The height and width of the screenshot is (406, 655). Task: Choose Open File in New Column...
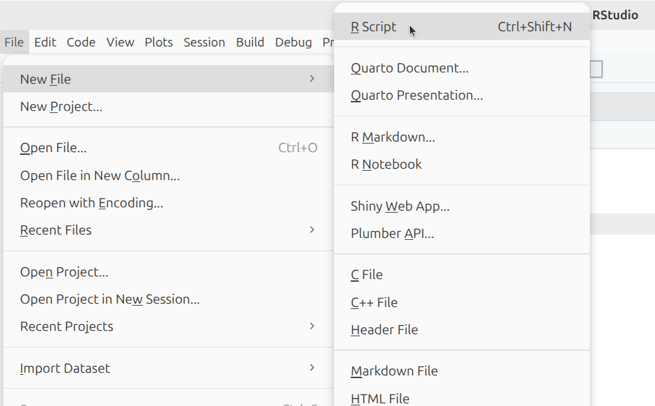[x=169, y=175]
